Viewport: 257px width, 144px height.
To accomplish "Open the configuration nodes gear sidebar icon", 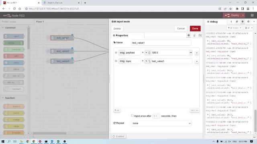I will (x=248, y=22).
